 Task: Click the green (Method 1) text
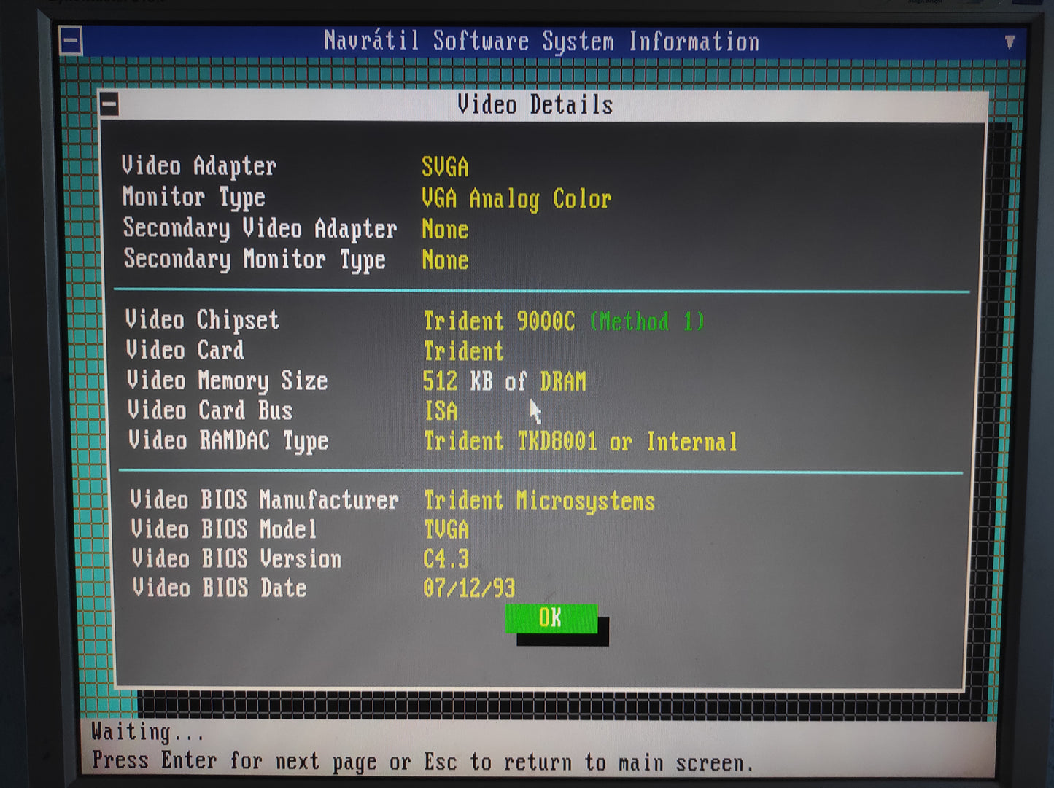(647, 321)
